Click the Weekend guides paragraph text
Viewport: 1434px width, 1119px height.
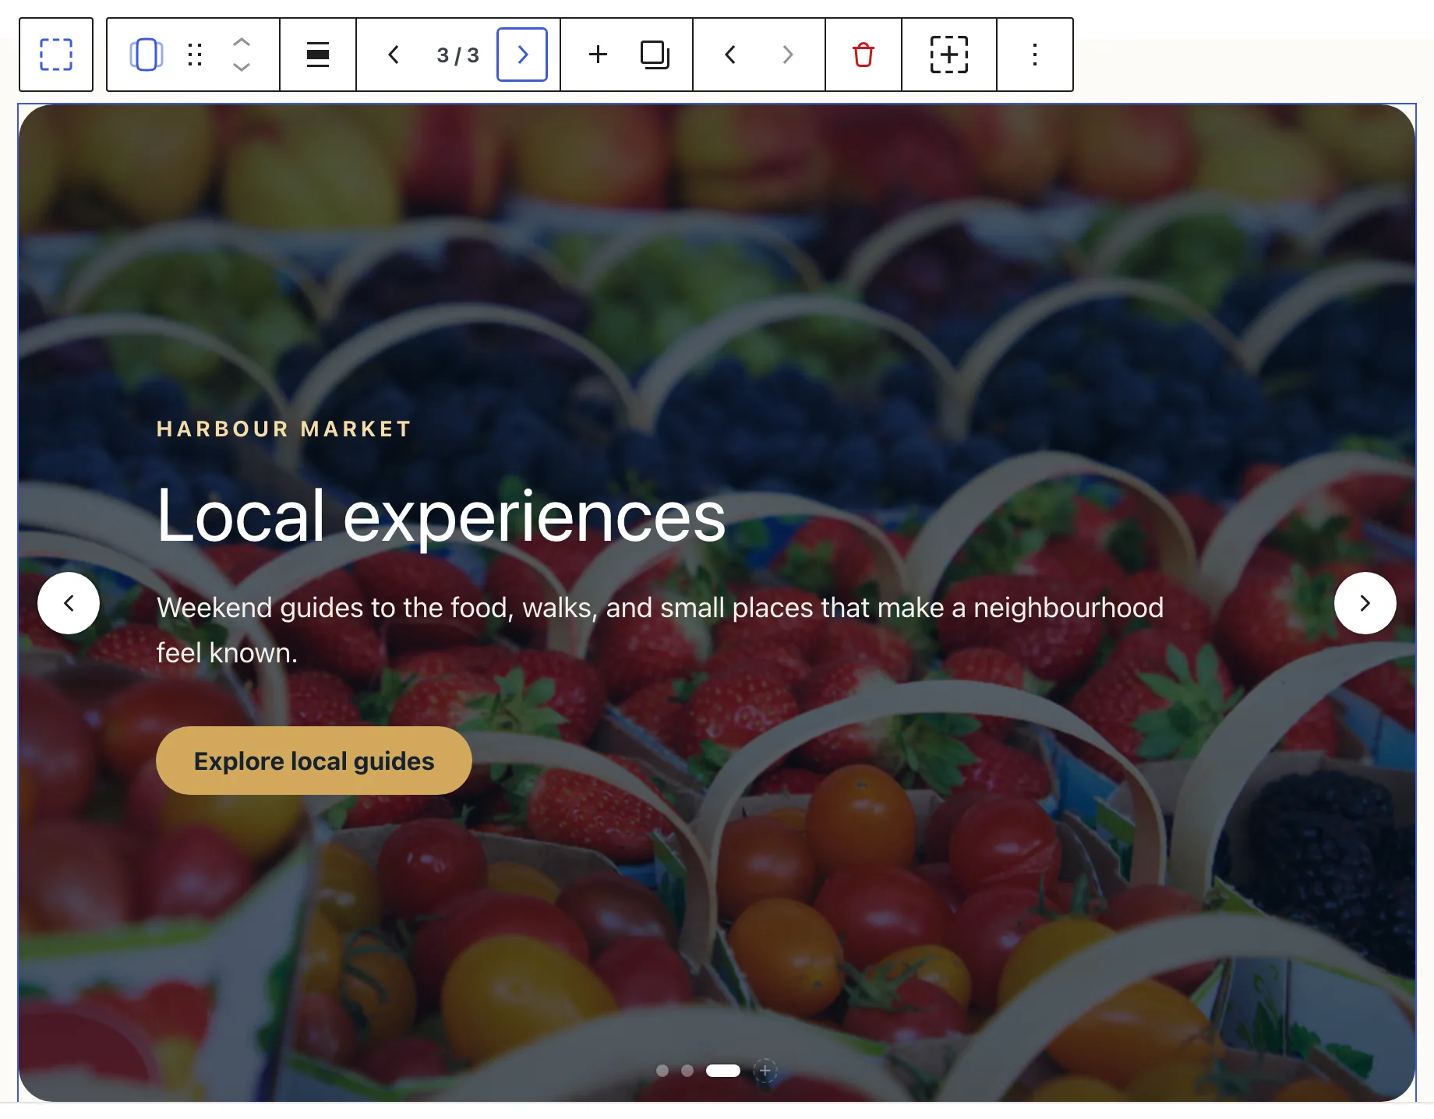coord(660,630)
